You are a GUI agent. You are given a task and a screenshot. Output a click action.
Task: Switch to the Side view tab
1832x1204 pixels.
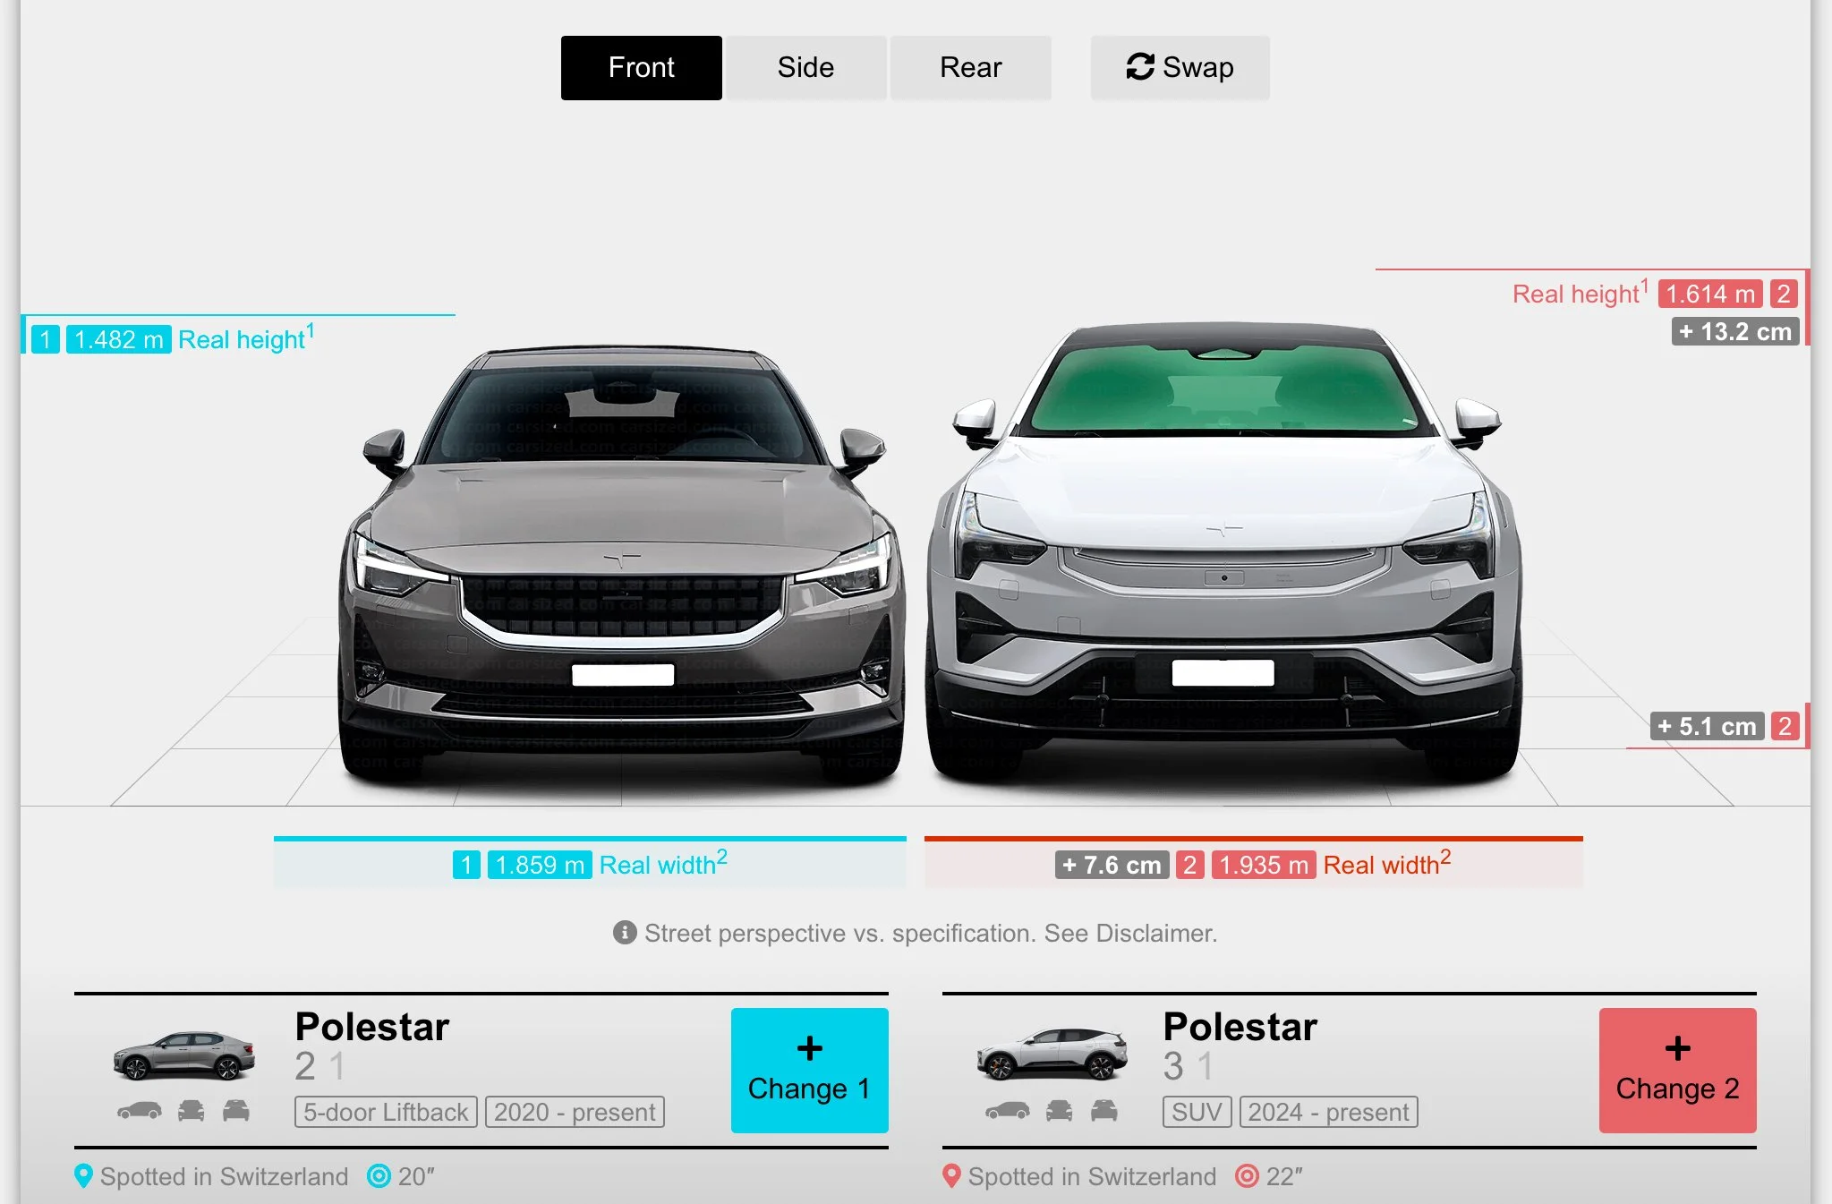[804, 67]
